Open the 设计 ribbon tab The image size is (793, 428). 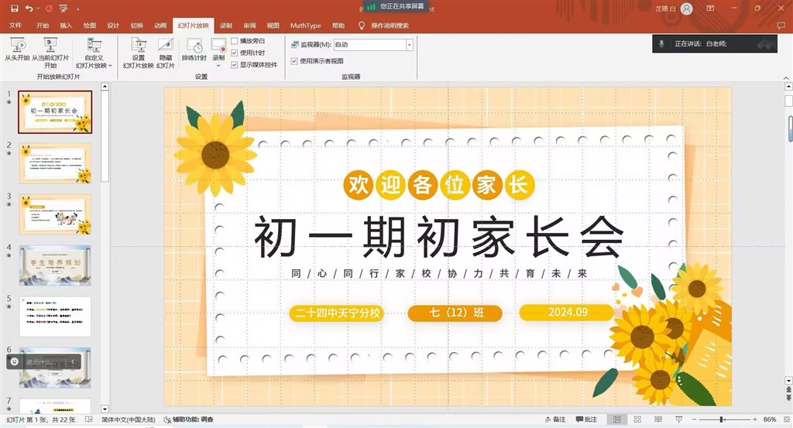pyautogui.click(x=113, y=26)
